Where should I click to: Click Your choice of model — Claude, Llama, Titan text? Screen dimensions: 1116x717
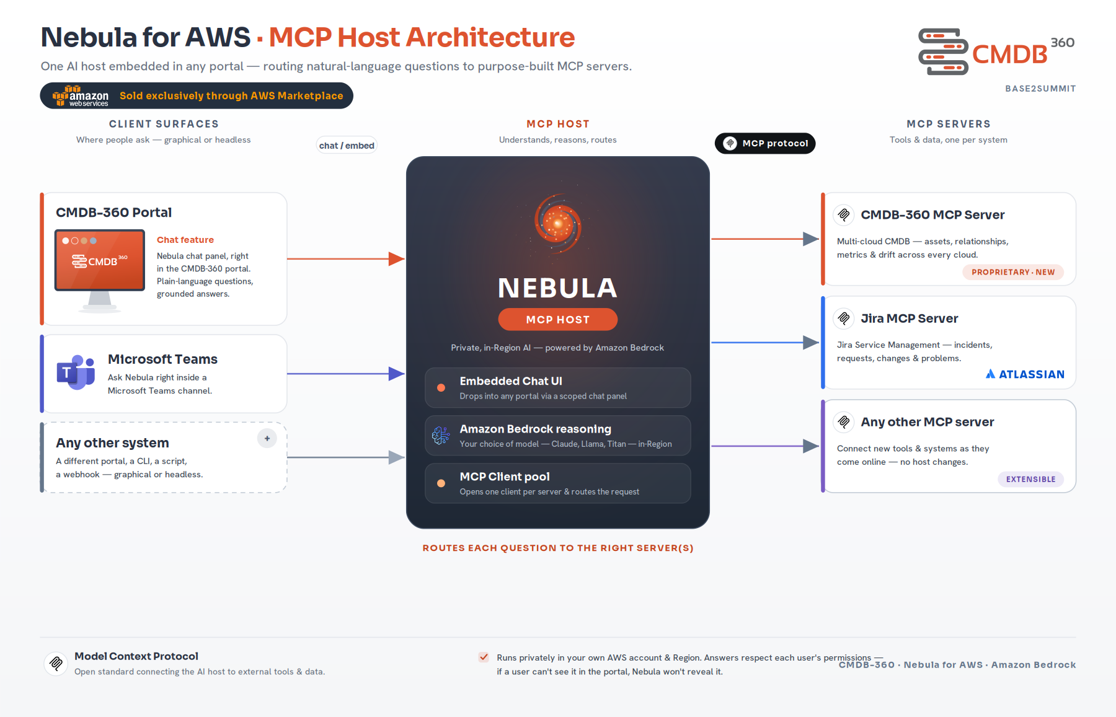565,444
